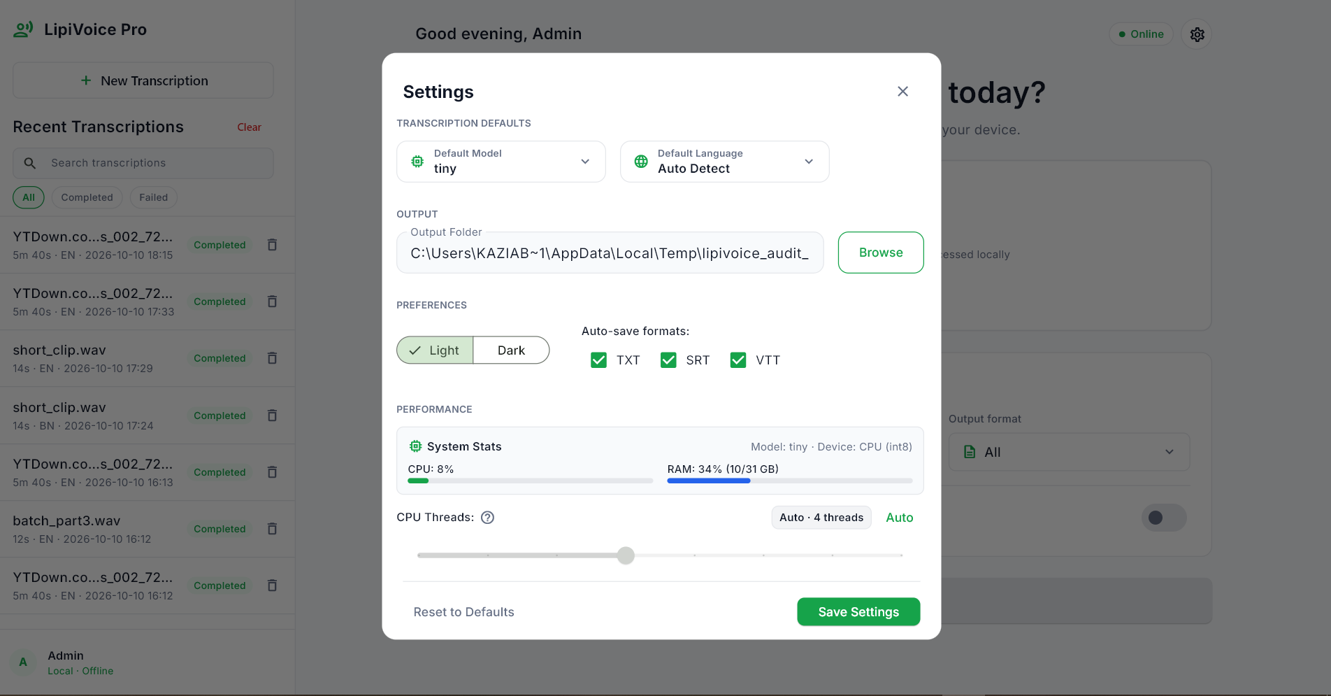Delete the 16:13 YTDown transcription
The width and height of the screenshot is (1331, 696).
click(x=273, y=472)
